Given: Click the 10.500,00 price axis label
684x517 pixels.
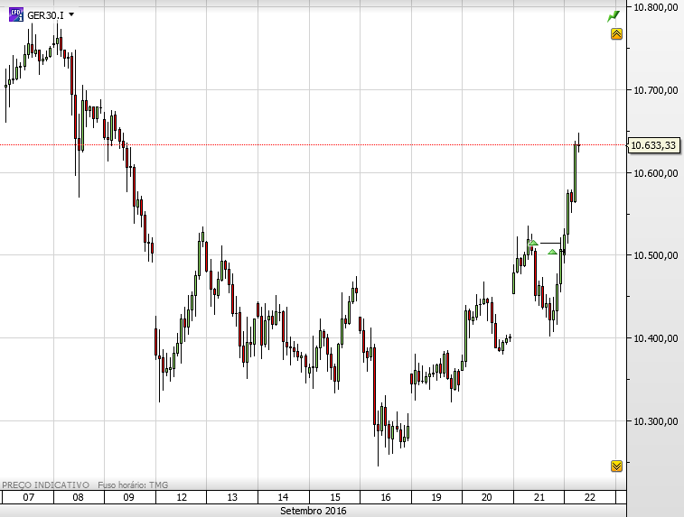Looking at the screenshot, I should point(656,255).
